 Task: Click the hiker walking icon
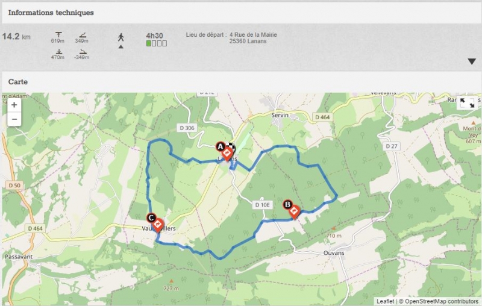[x=121, y=37]
